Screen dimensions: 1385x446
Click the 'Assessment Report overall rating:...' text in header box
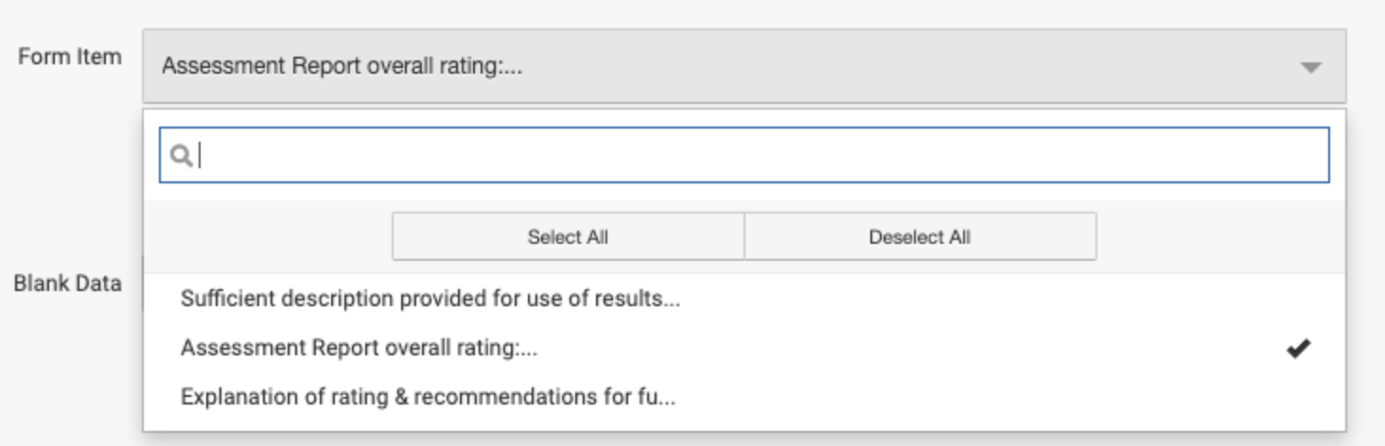point(342,67)
